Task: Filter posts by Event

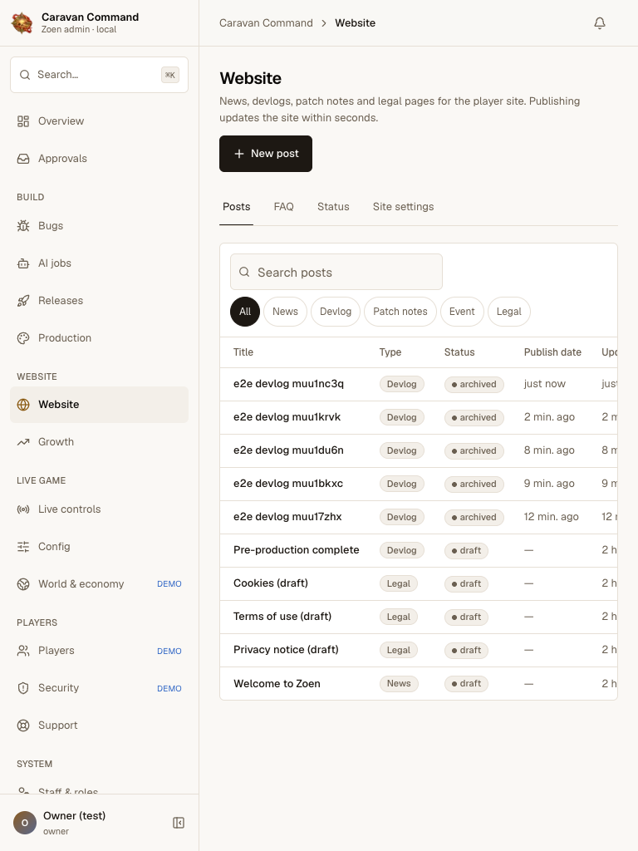Action: tap(462, 312)
